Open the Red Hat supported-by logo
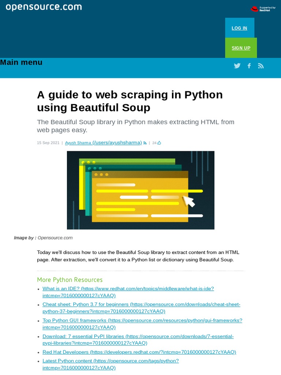281x375 pixels. coord(263,9)
